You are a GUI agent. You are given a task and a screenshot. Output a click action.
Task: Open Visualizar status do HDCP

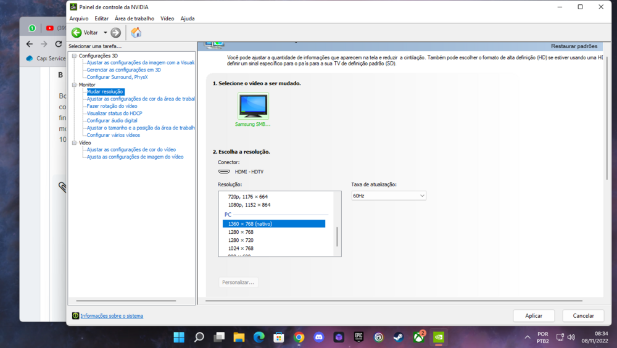point(115,114)
